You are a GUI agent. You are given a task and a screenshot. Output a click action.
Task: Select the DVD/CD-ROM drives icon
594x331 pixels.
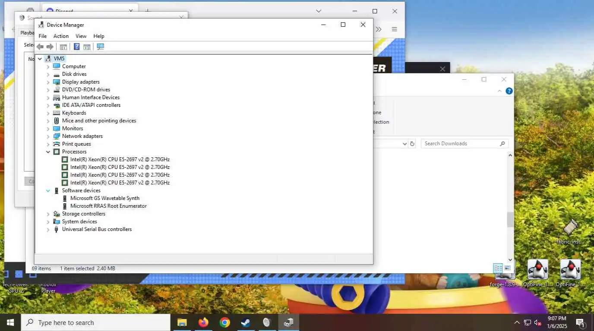pos(57,90)
